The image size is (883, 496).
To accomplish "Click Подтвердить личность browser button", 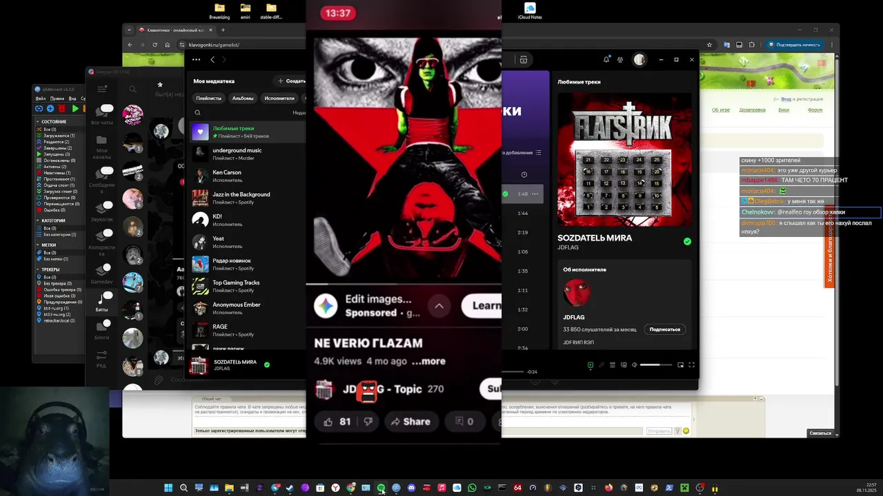I will coord(793,45).
